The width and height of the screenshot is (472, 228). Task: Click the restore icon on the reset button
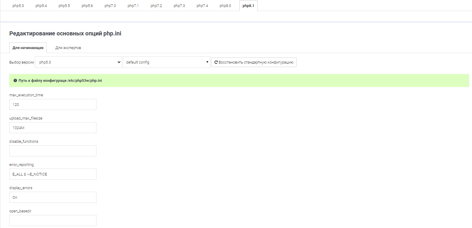pyautogui.click(x=216, y=62)
